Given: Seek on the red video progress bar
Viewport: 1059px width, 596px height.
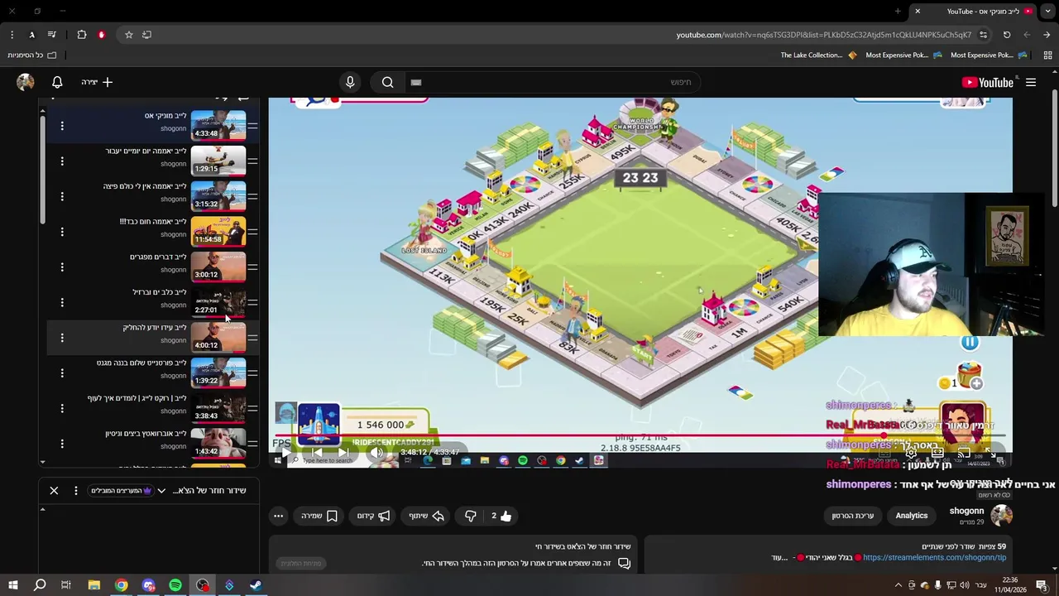Looking at the screenshot, I should (640, 436).
